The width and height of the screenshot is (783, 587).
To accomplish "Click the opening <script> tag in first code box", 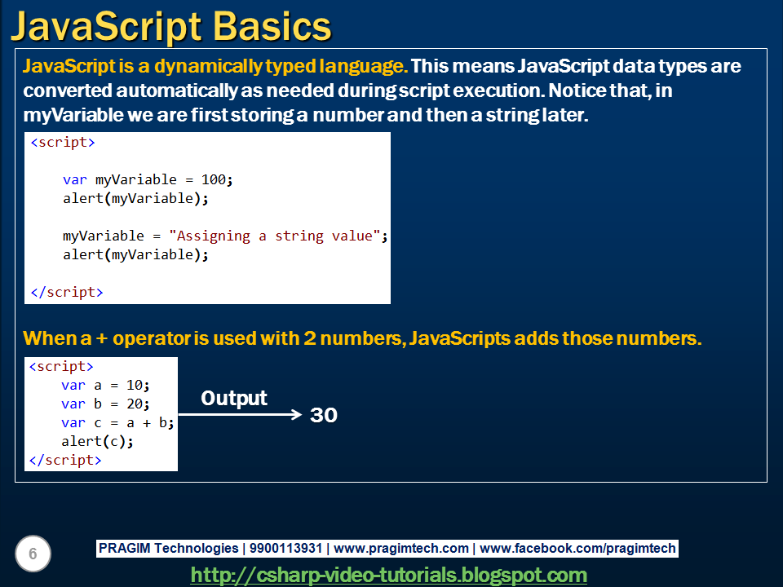I will 63,142.
